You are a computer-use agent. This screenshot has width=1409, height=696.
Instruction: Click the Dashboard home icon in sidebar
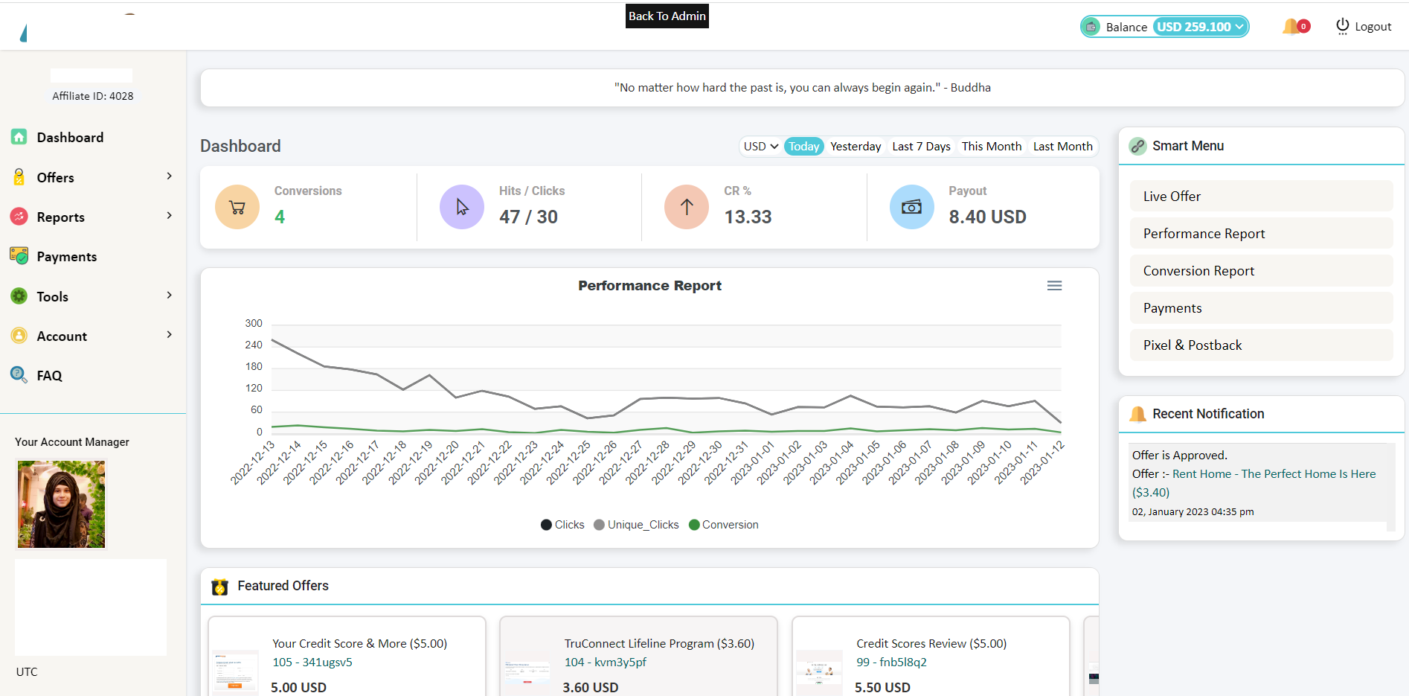click(x=19, y=137)
